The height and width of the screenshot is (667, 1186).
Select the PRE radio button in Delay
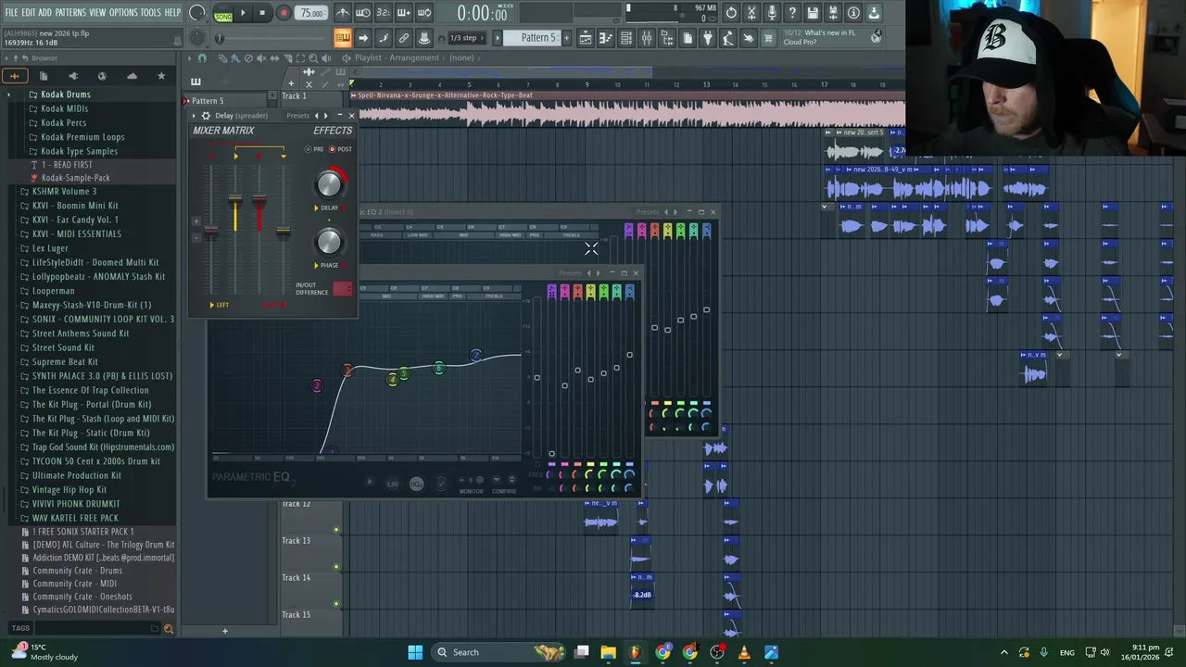coord(309,149)
